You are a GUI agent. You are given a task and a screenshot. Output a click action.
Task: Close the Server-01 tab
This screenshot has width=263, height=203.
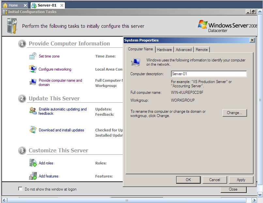(62, 5)
